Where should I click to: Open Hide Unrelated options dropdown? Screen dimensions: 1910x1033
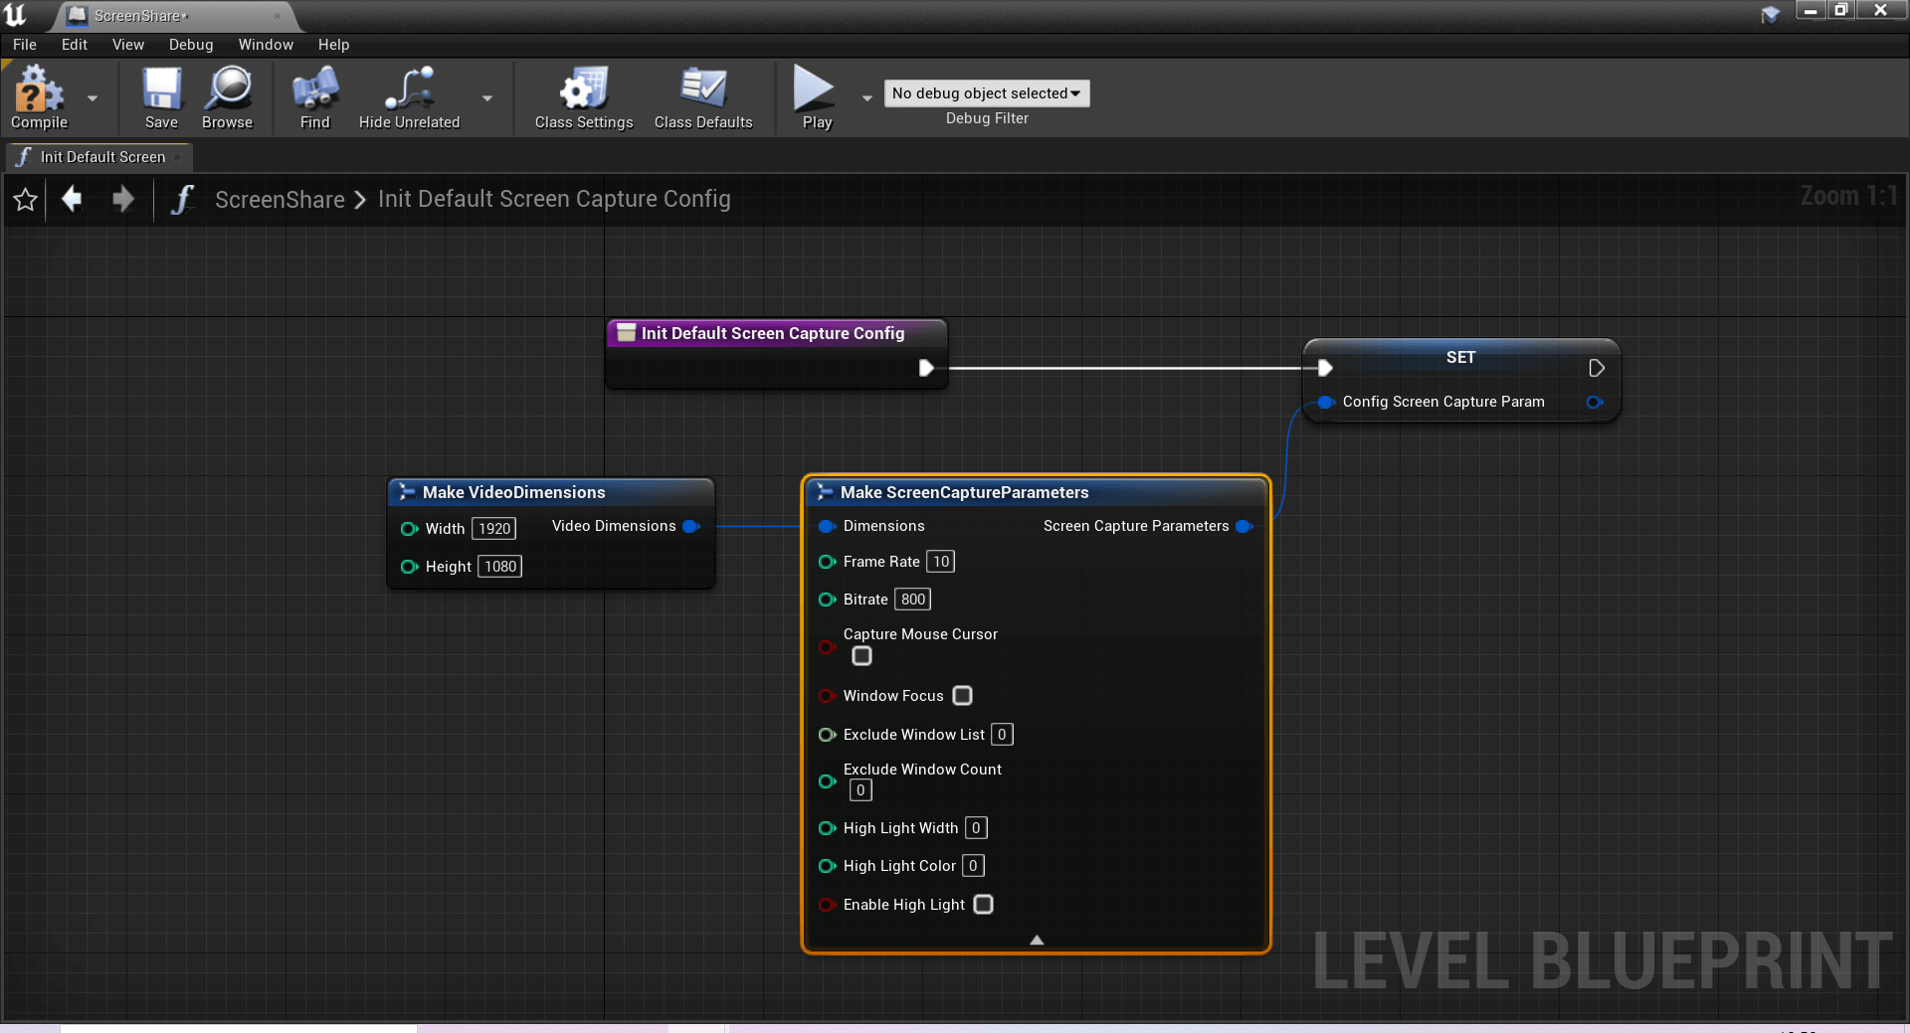tap(487, 97)
